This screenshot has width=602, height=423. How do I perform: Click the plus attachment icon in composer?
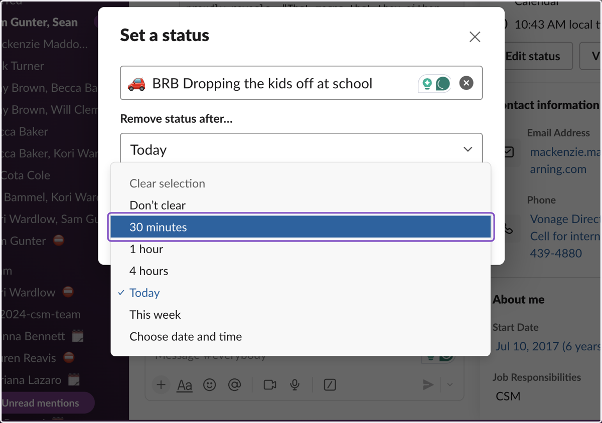(x=161, y=385)
